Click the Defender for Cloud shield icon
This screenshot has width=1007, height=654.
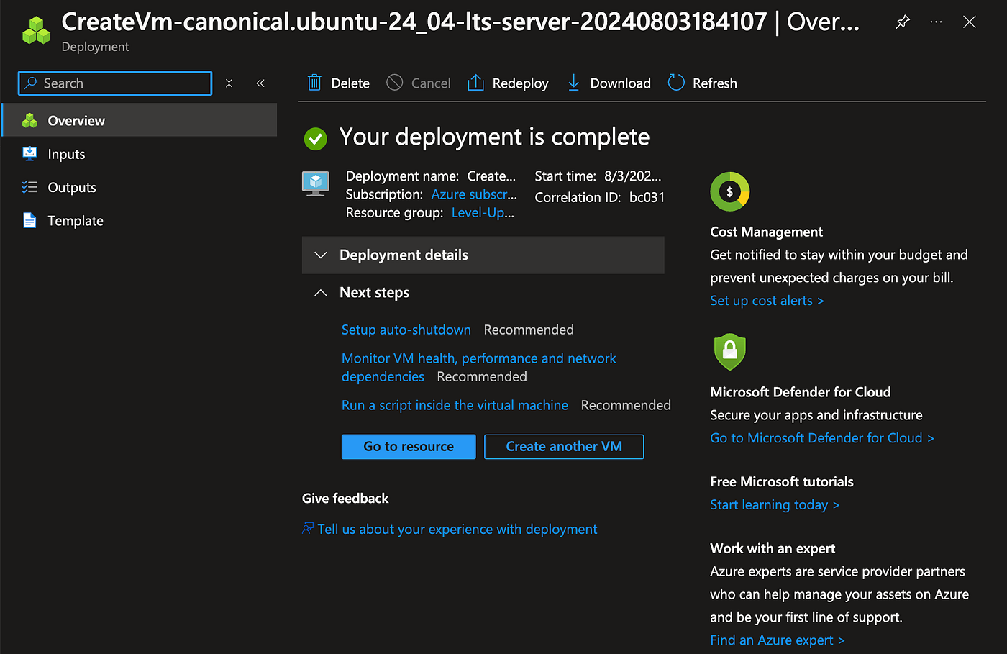click(x=730, y=352)
